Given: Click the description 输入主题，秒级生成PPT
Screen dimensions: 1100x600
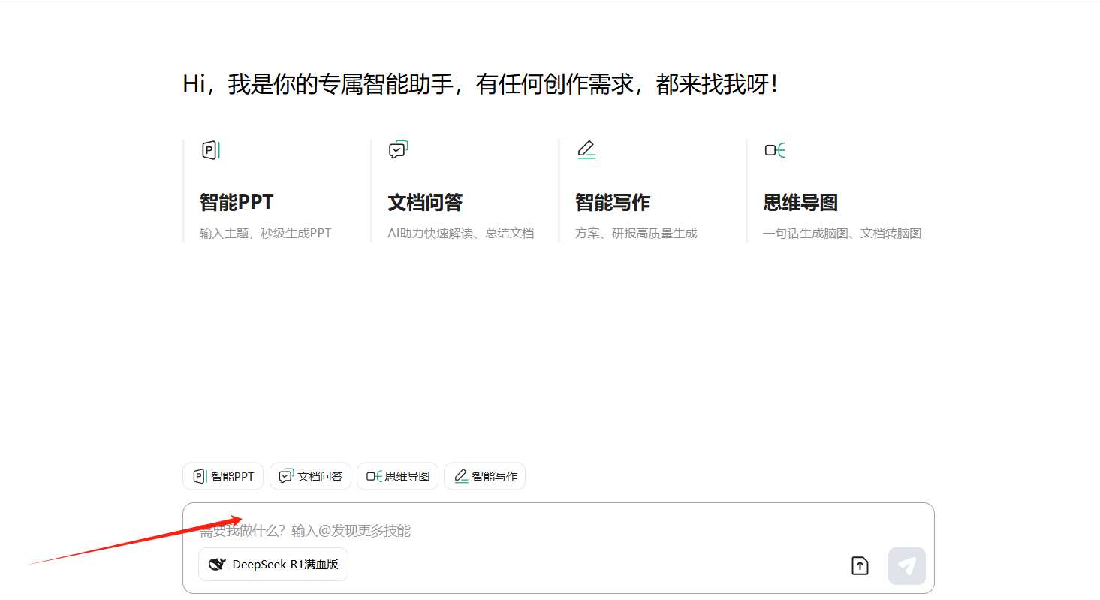Looking at the screenshot, I should pyautogui.click(x=265, y=233).
